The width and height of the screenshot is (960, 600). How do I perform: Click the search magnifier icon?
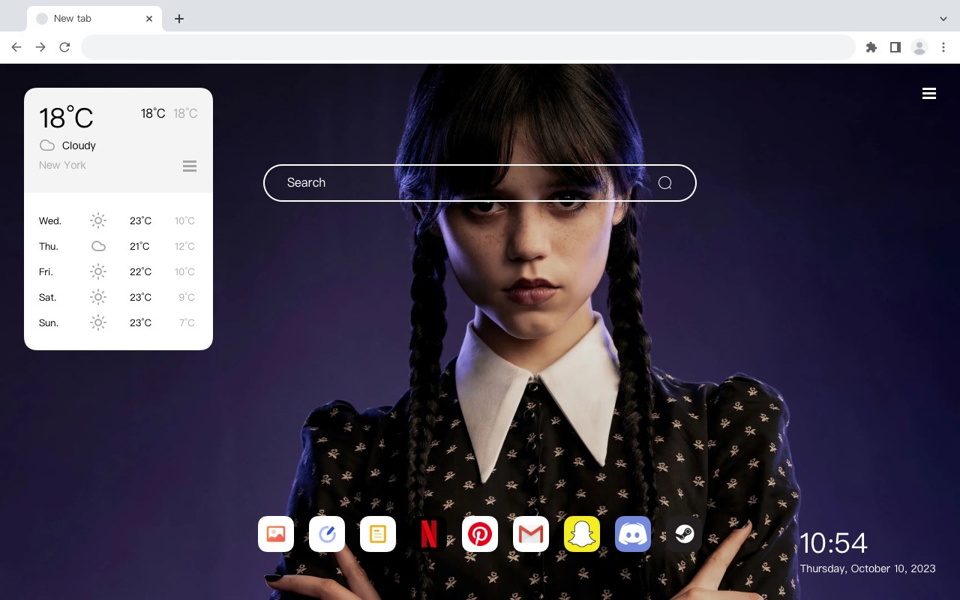coord(665,183)
